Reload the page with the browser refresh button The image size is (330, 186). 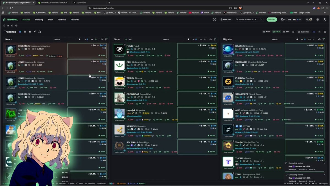[x=12, y=8]
